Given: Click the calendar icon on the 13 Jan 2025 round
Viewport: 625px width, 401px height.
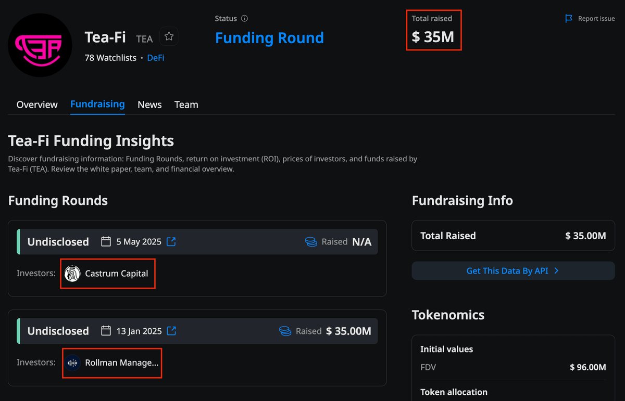Looking at the screenshot, I should pos(106,331).
